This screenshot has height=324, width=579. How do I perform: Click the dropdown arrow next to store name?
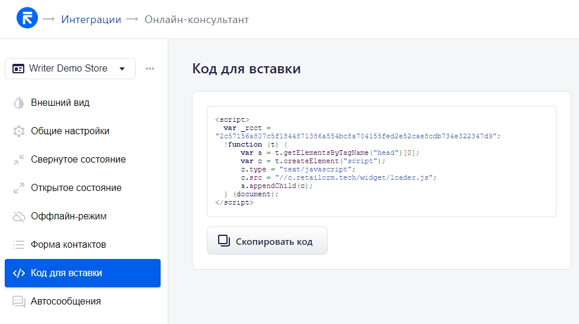tap(122, 69)
